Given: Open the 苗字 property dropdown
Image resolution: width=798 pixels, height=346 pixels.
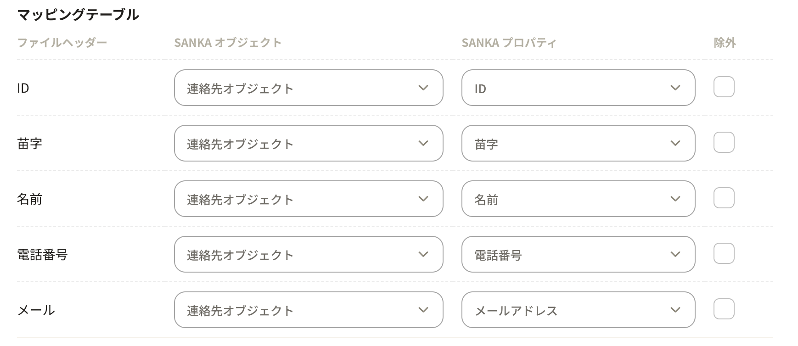Looking at the screenshot, I should [578, 143].
